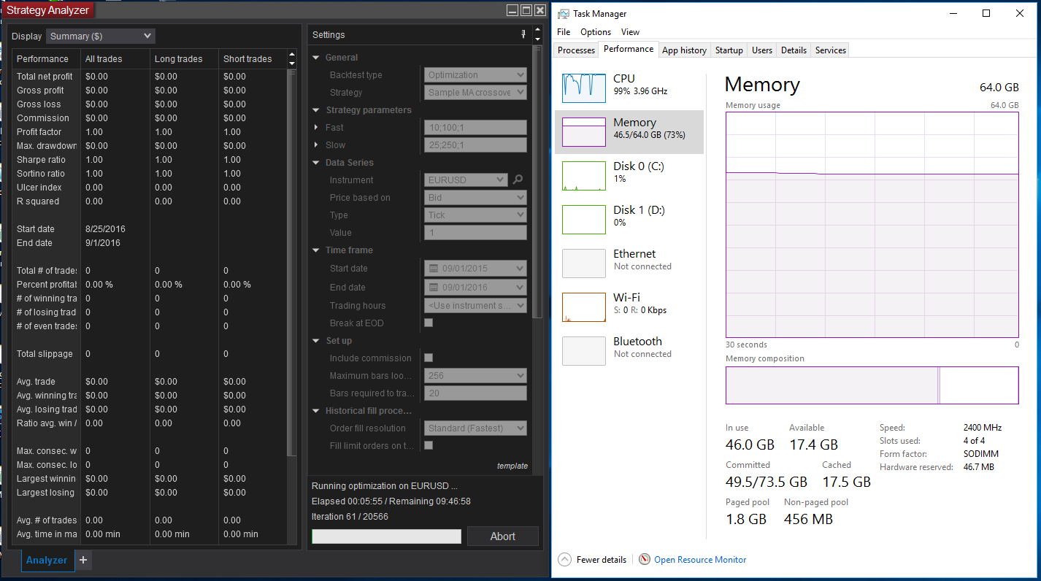The width and height of the screenshot is (1041, 581).
Task: Click the Settings panel pin icon
Action: [523, 34]
